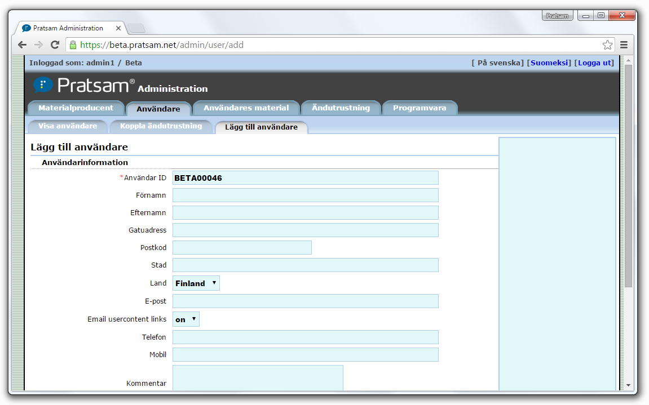The image size is (649, 405).
Task: Click the browser forward navigation arrow
Action: (38, 44)
